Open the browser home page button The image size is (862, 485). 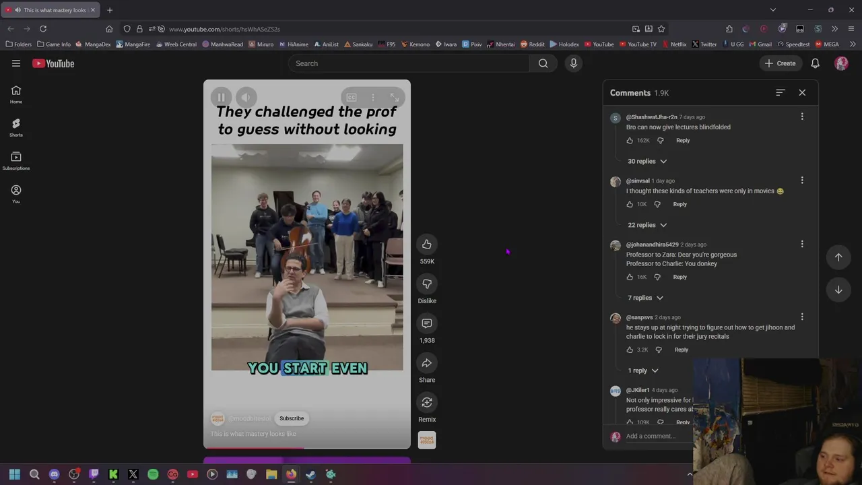109,29
